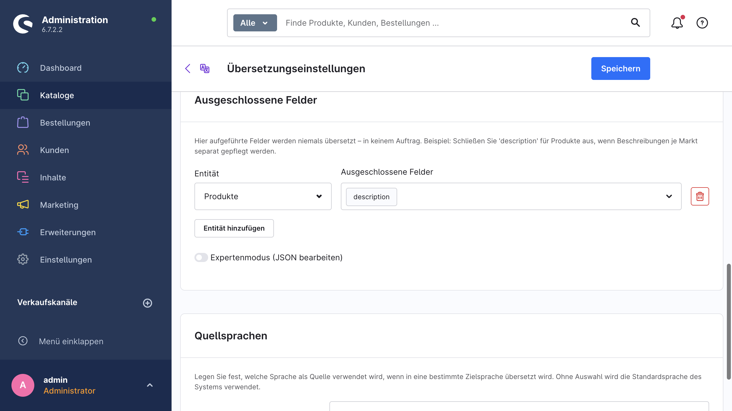This screenshot has height=411, width=732.
Task: Click the Shopware logo icon
Action: tap(23, 24)
